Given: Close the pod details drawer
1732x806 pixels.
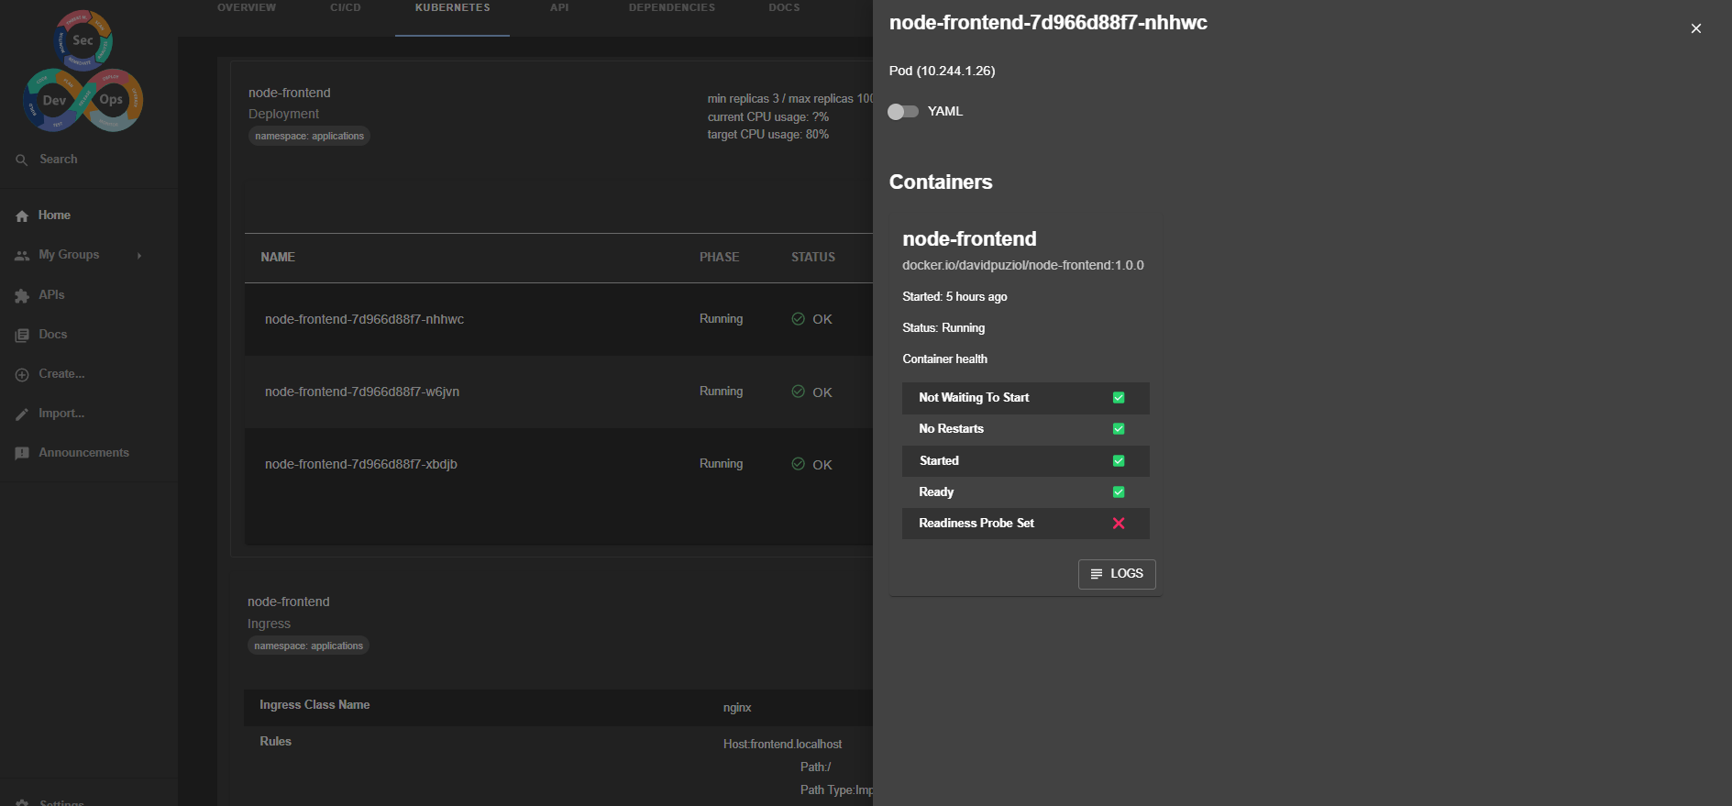Looking at the screenshot, I should (1695, 28).
